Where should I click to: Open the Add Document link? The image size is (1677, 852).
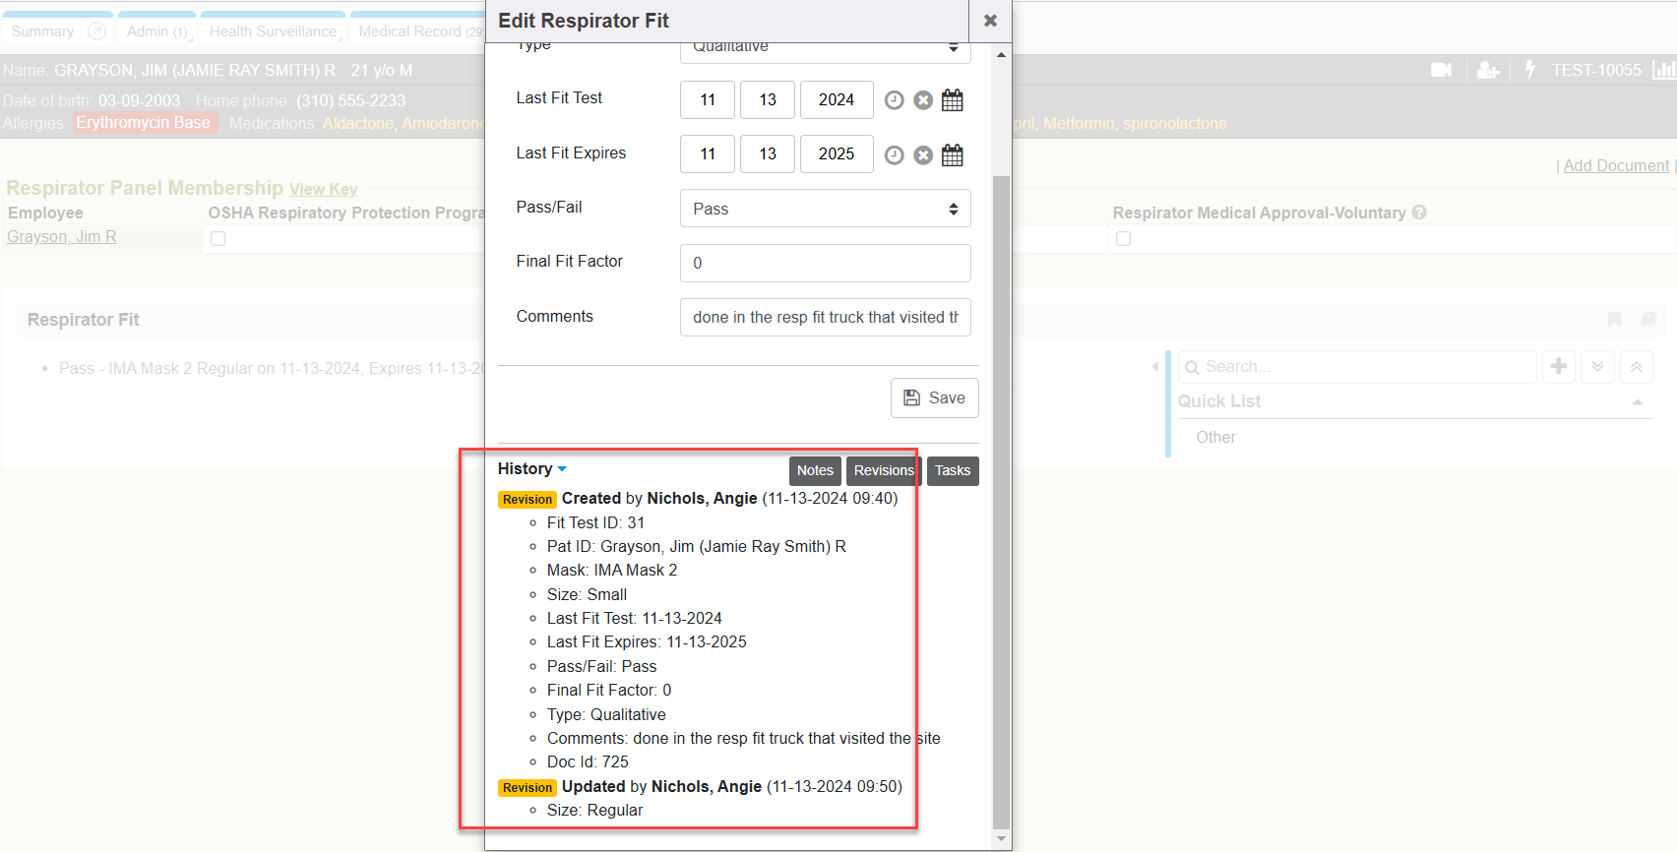(1615, 165)
